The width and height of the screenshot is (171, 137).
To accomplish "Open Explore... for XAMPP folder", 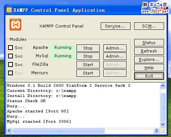I will pos(149,60).
